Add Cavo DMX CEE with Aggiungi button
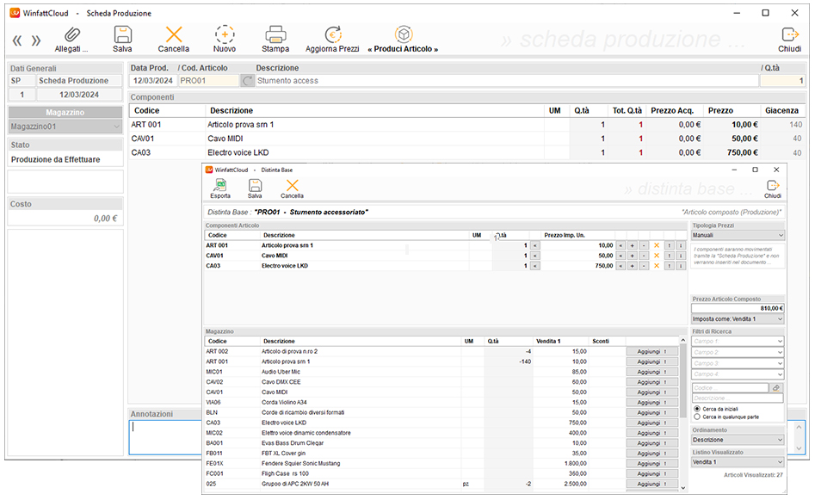815x500 pixels. point(652,382)
